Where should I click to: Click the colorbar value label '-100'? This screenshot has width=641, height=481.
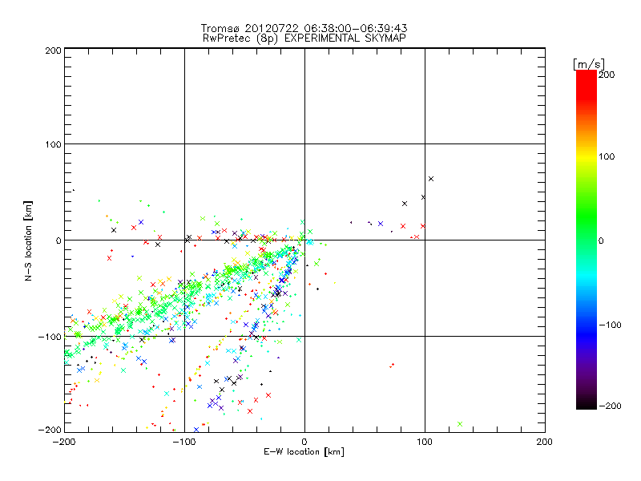tap(610, 325)
